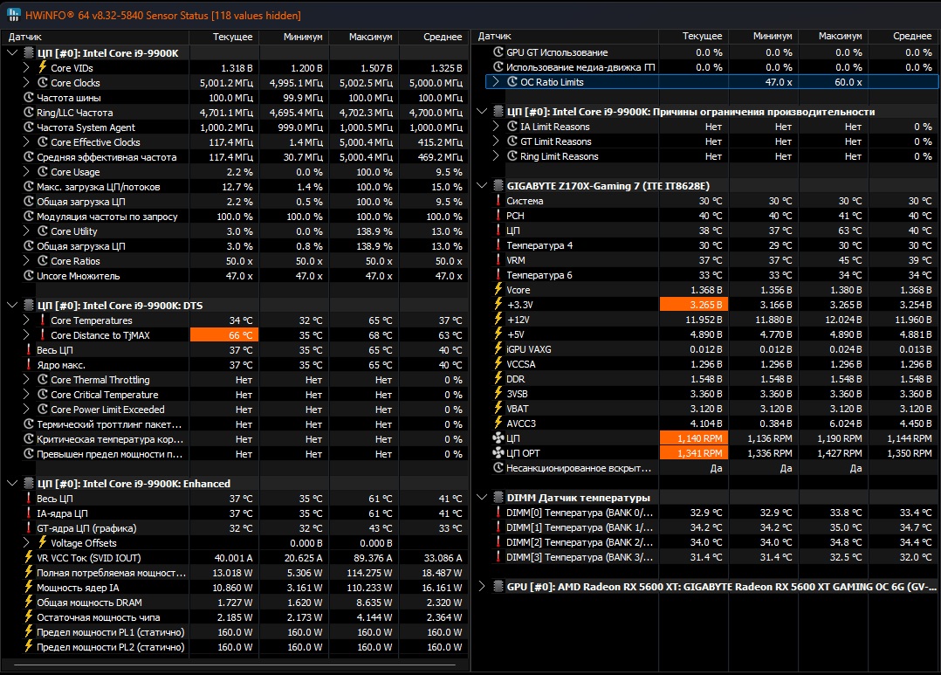Screen dimensions: 941x675
Task: Select the Температура 4 row label
Action: coord(539,245)
